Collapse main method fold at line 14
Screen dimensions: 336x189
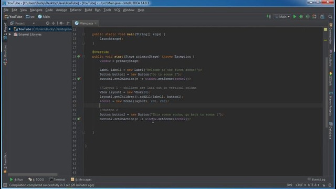point(84,34)
